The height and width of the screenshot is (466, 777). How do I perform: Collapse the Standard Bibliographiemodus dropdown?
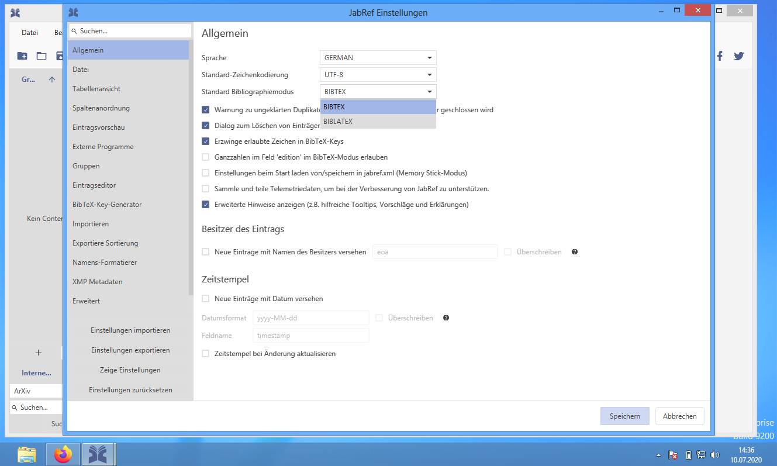[x=378, y=92]
